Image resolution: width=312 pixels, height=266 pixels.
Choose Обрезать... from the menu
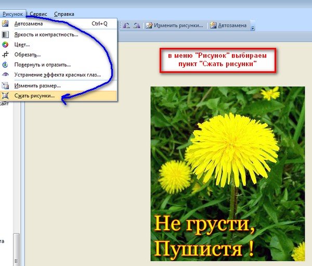click(58, 55)
